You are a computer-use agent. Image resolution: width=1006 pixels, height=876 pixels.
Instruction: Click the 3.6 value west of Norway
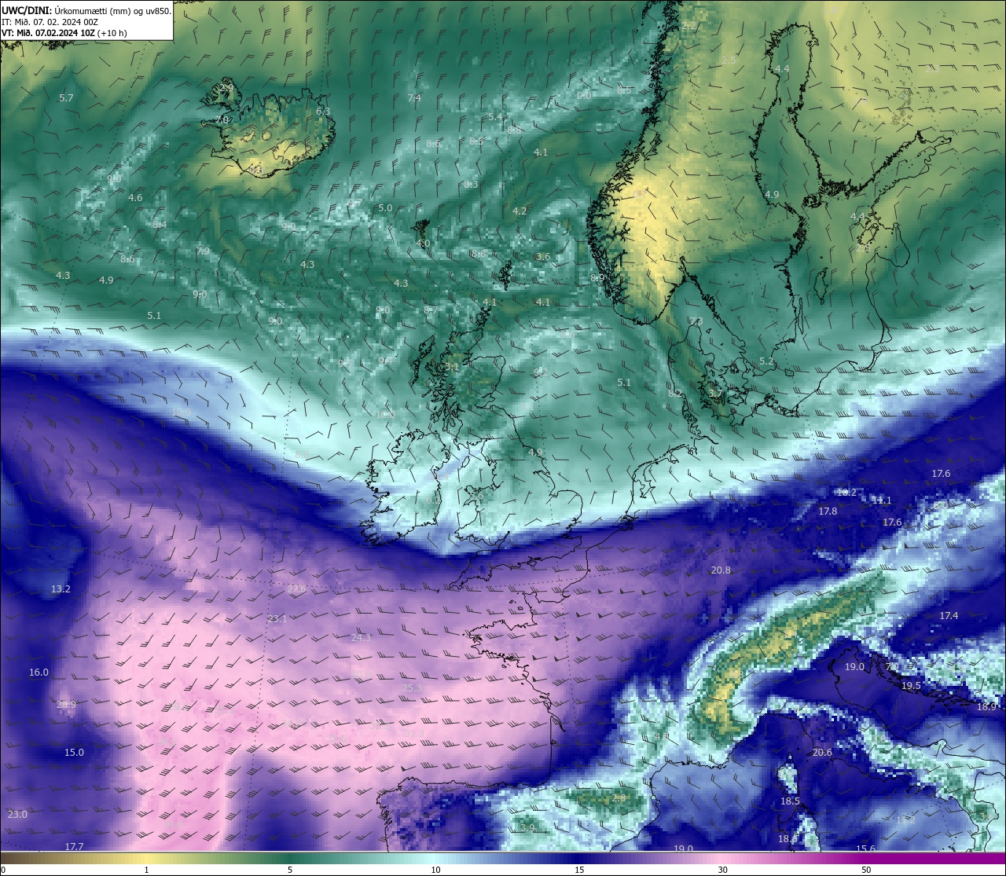pyautogui.click(x=543, y=257)
